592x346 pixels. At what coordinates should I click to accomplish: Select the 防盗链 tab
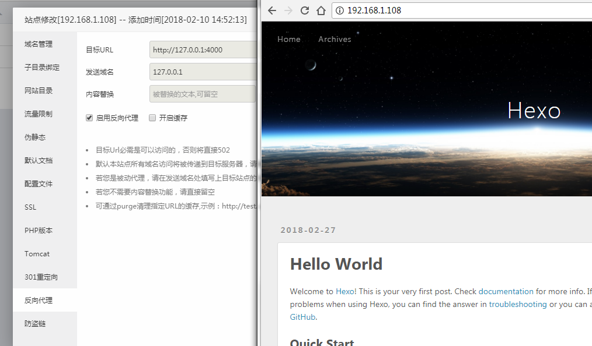pos(44,324)
